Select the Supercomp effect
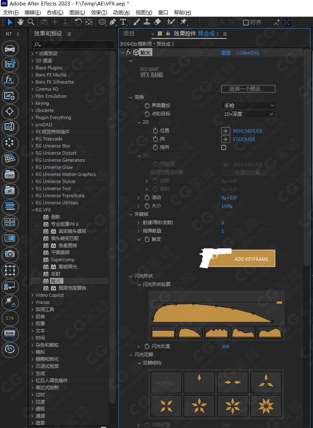313x428 pixels. click(63, 260)
